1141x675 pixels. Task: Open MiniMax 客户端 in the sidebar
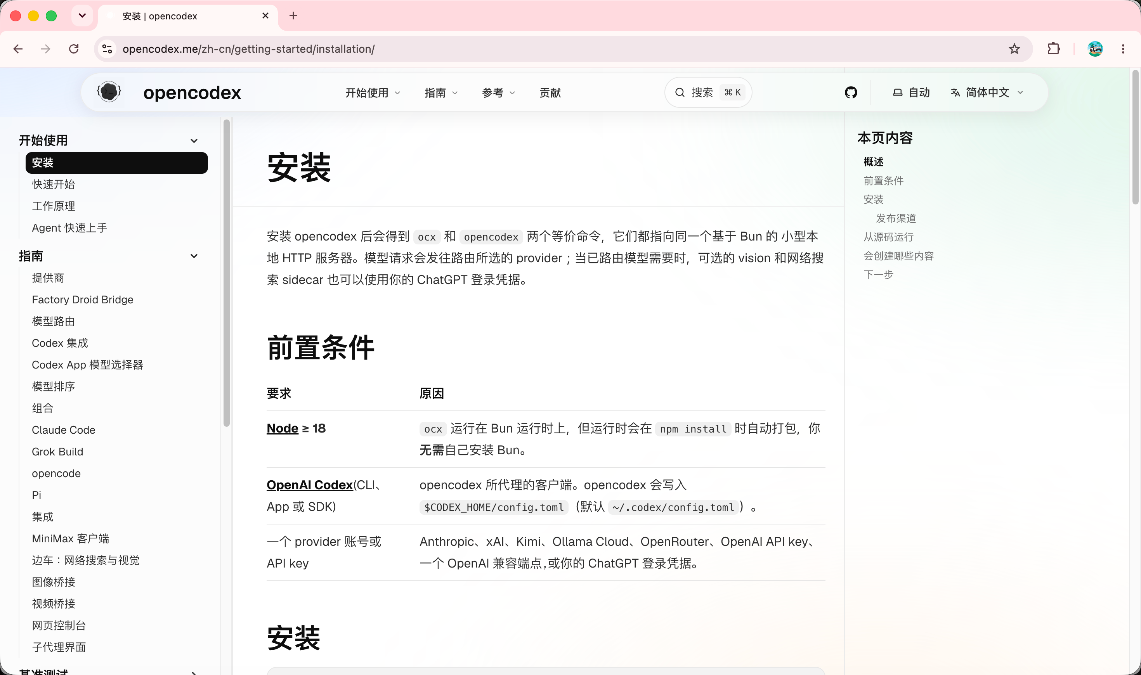click(x=71, y=538)
